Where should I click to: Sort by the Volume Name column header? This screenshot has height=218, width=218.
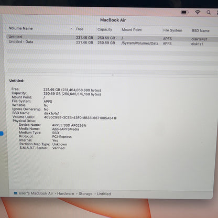pyautogui.click(x=21, y=28)
